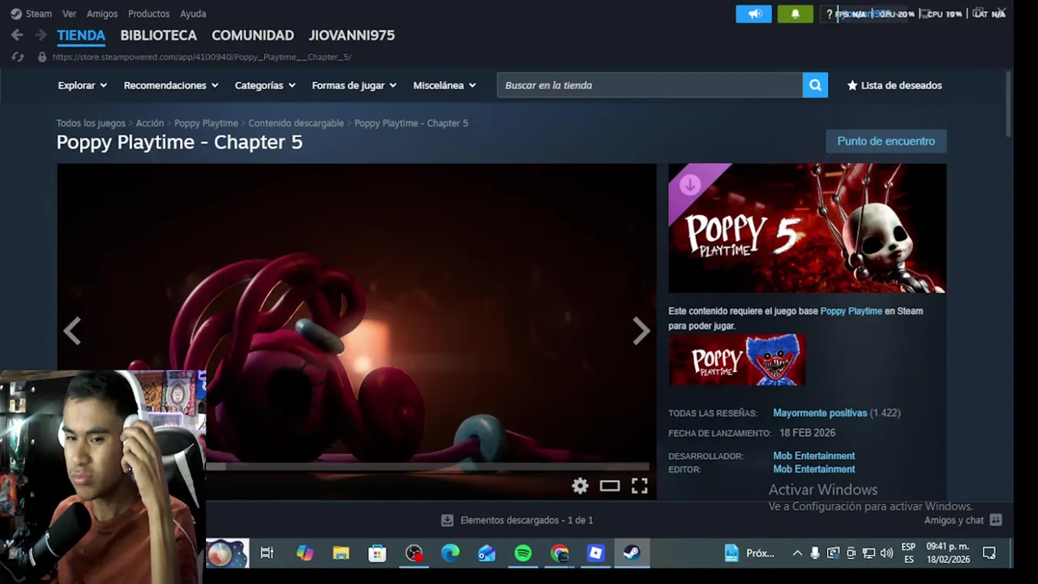Open Google Chrome from the taskbar
The image size is (1038, 584).
560,553
